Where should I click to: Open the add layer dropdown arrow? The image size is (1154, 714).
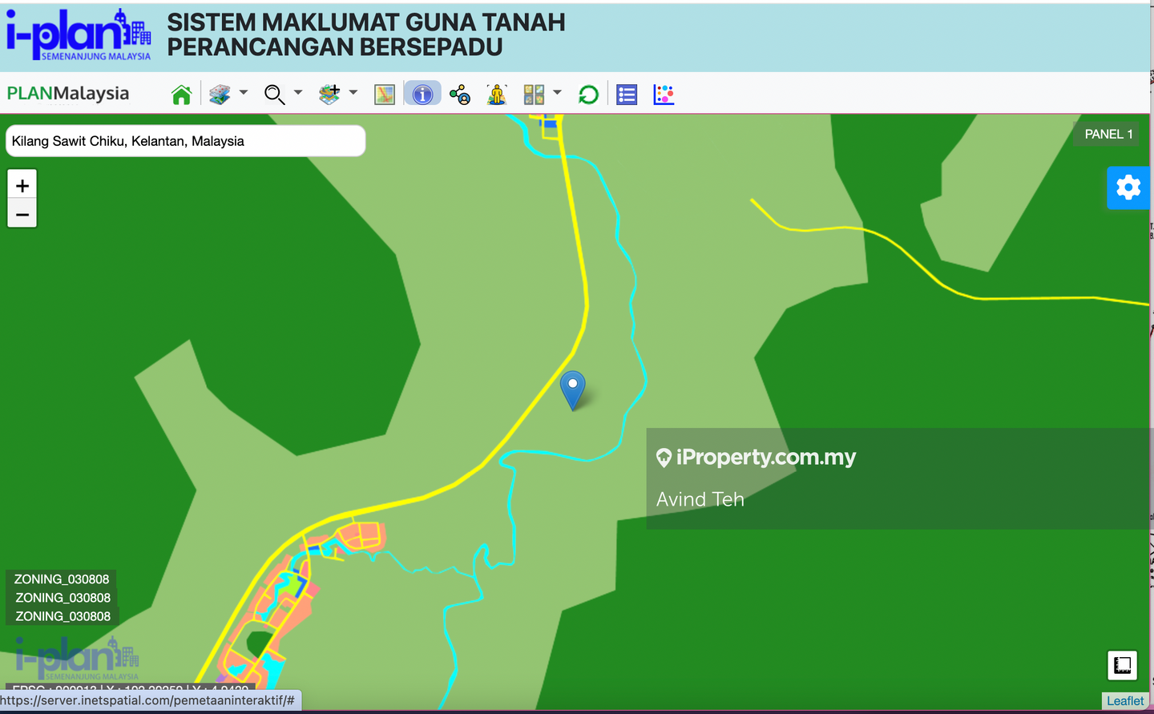coord(353,93)
